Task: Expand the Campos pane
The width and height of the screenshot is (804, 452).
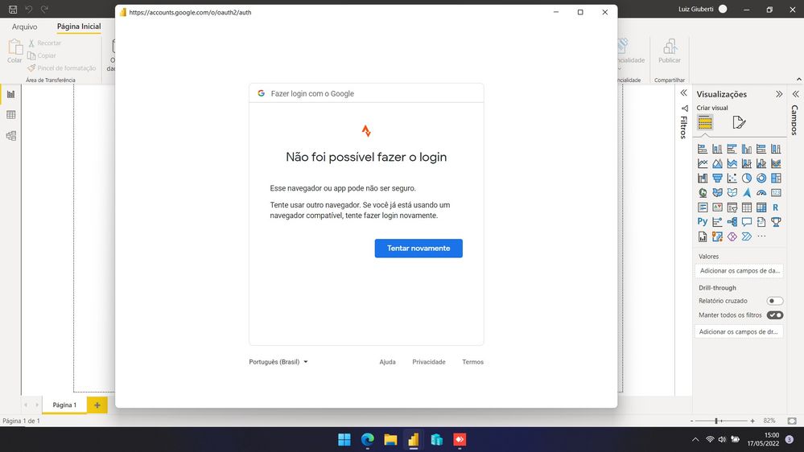Action: pyautogui.click(x=795, y=94)
